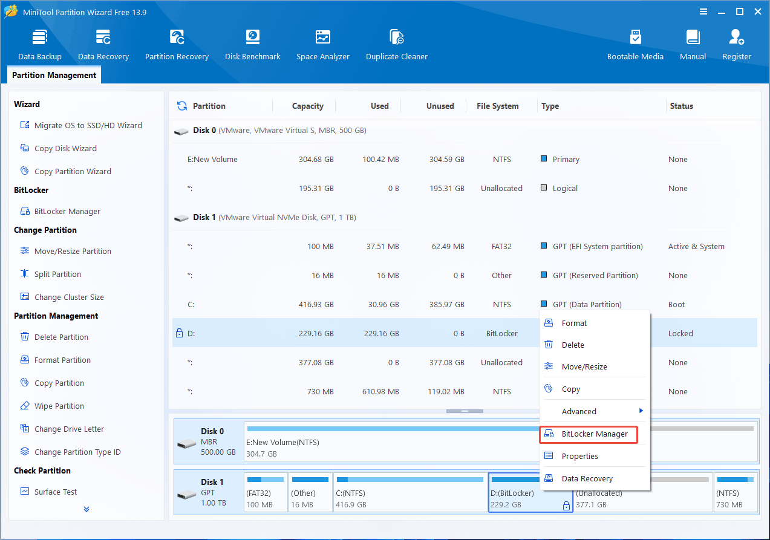The width and height of the screenshot is (770, 540).
Task: Open BitLocker Manager in the sidebar
Action: [60, 211]
